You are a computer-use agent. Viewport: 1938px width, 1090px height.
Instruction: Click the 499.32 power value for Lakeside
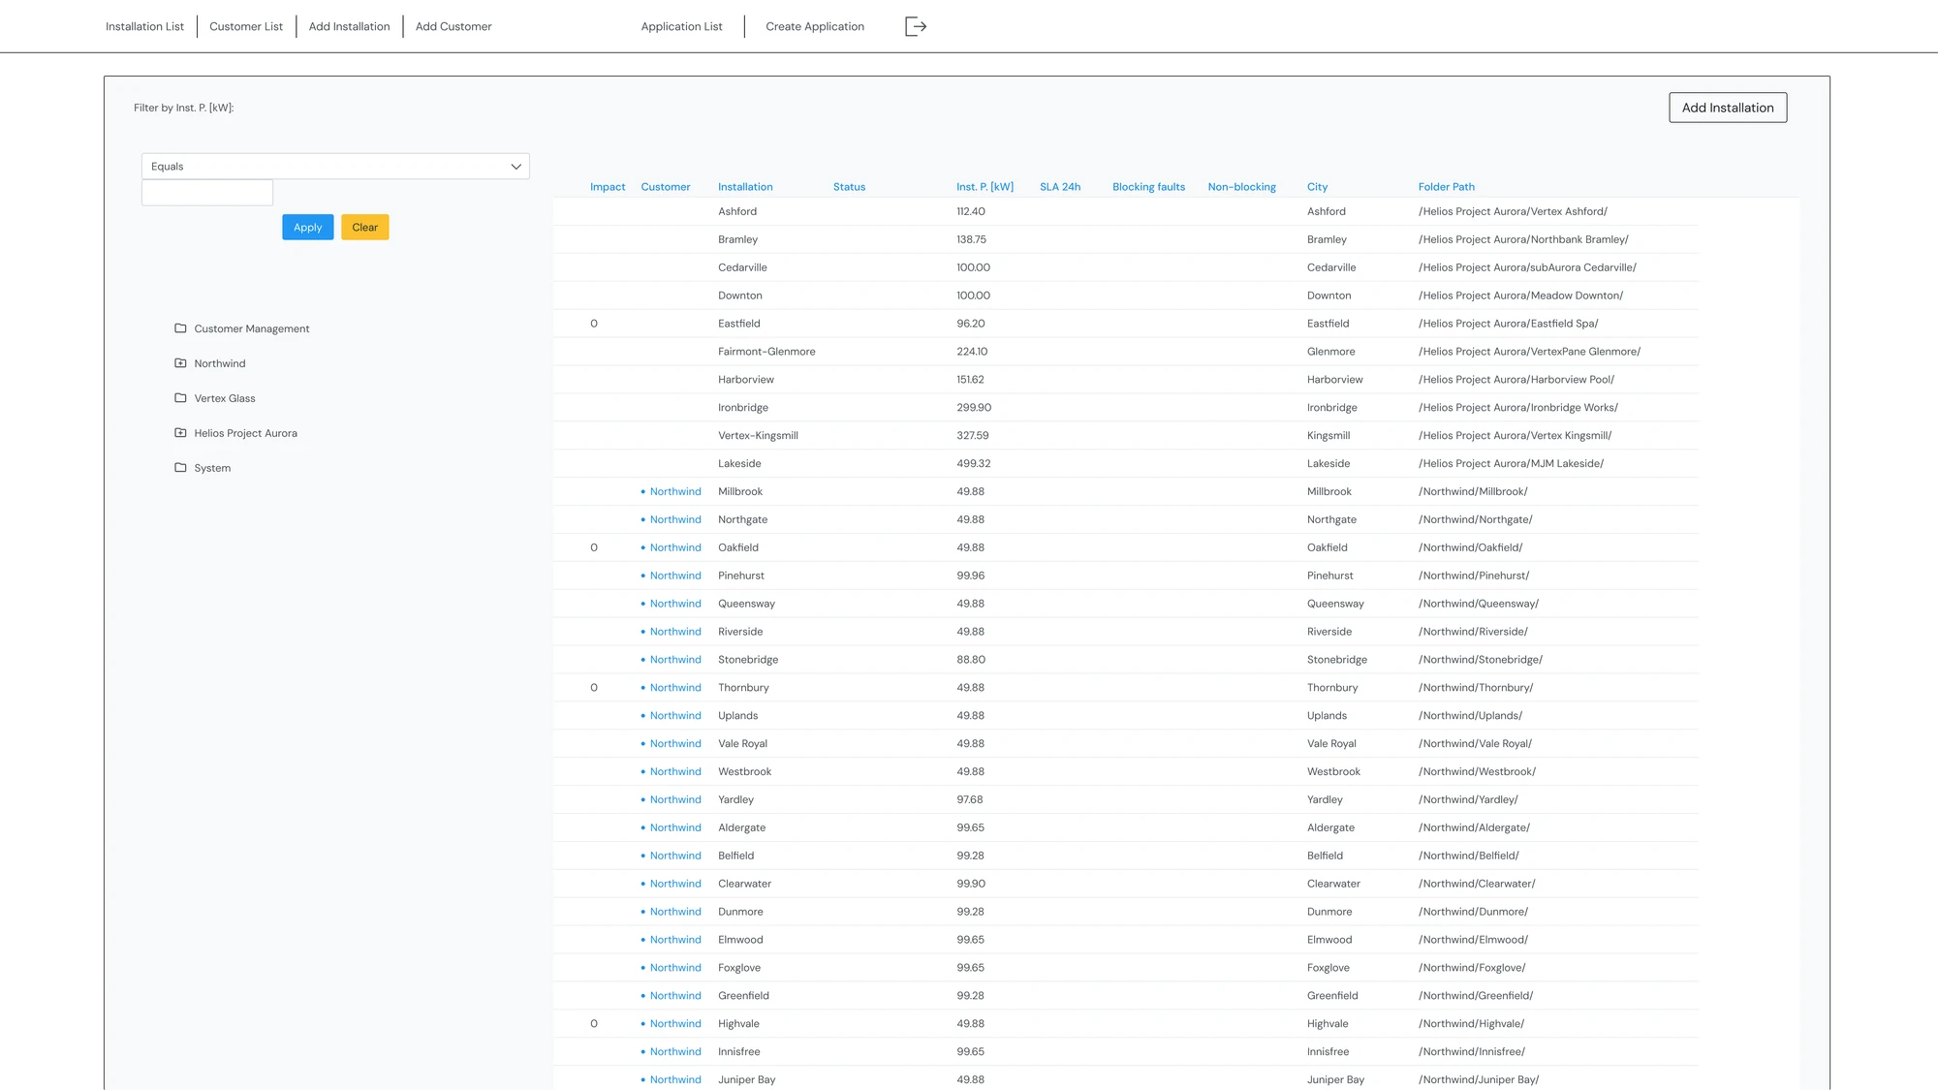pos(973,464)
